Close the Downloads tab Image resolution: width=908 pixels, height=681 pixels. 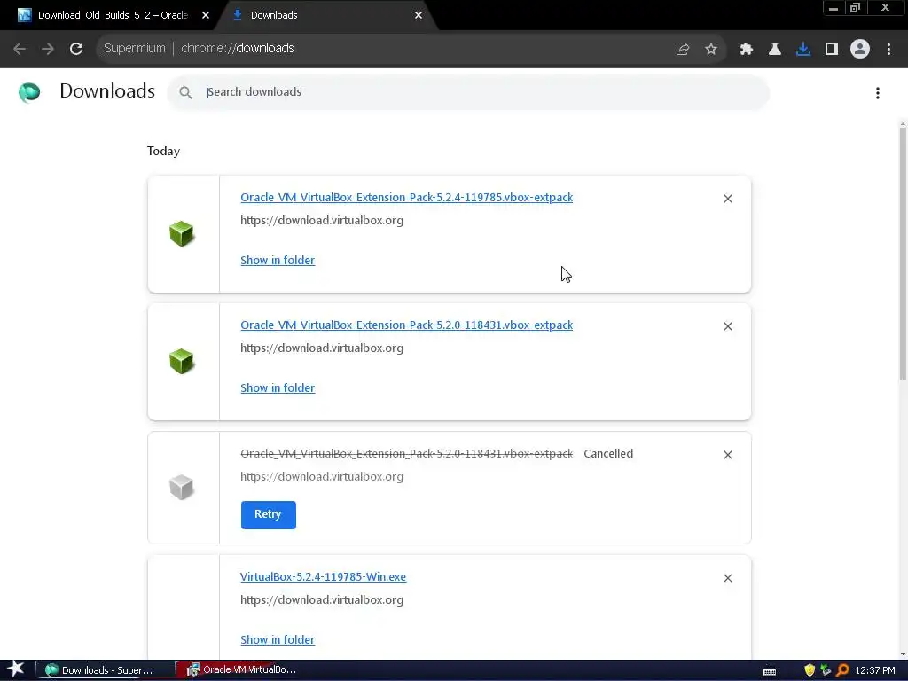[419, 16]
